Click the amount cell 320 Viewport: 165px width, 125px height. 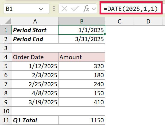pos(82,66)
